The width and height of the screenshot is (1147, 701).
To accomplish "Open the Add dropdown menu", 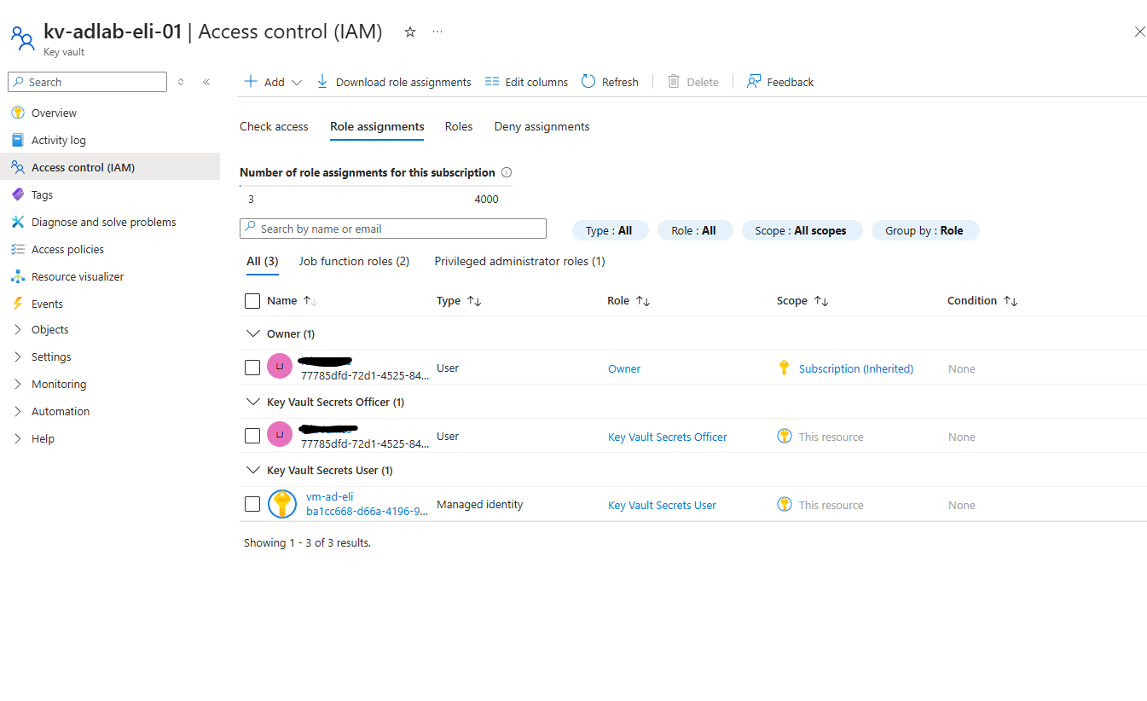I will click(273, 82).
